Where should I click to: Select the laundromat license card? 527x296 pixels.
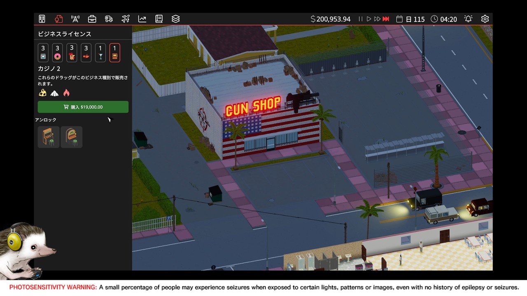pyautogui.click(x=43, y=53)
